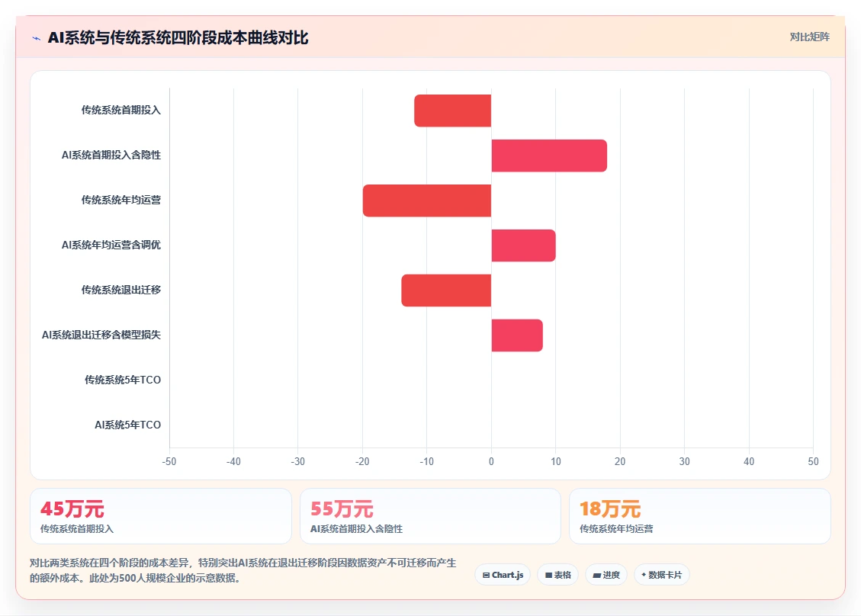861x616 pixels.
Task: Click the 进度 tag pill
Action: click(606, 575)
